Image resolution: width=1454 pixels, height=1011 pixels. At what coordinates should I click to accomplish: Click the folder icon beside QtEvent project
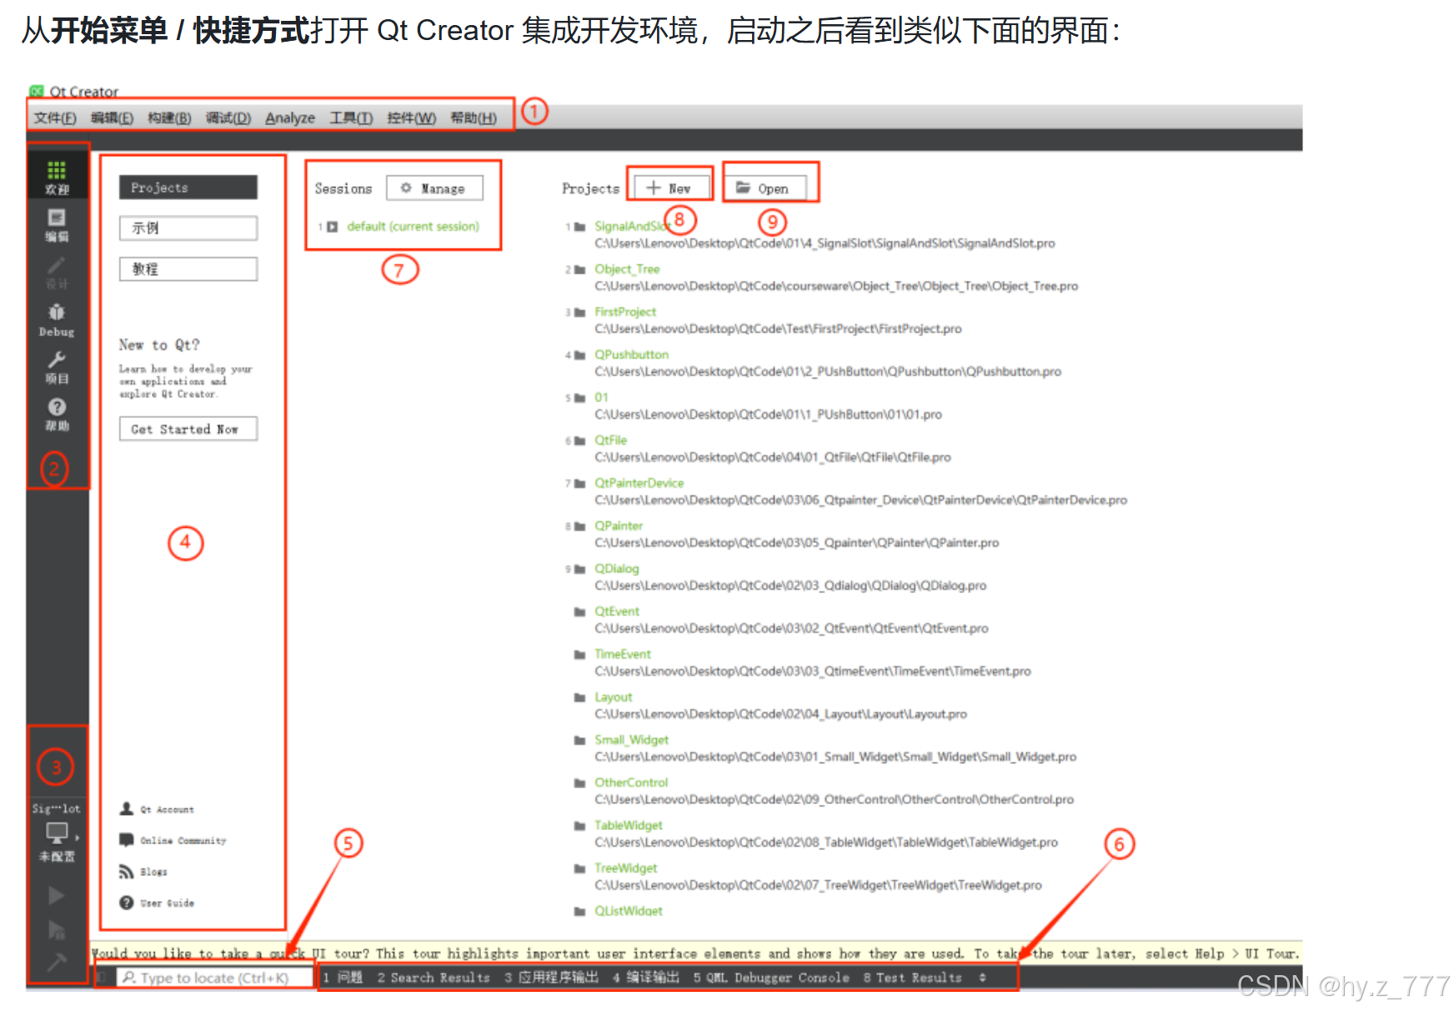[x=580, y=611]
